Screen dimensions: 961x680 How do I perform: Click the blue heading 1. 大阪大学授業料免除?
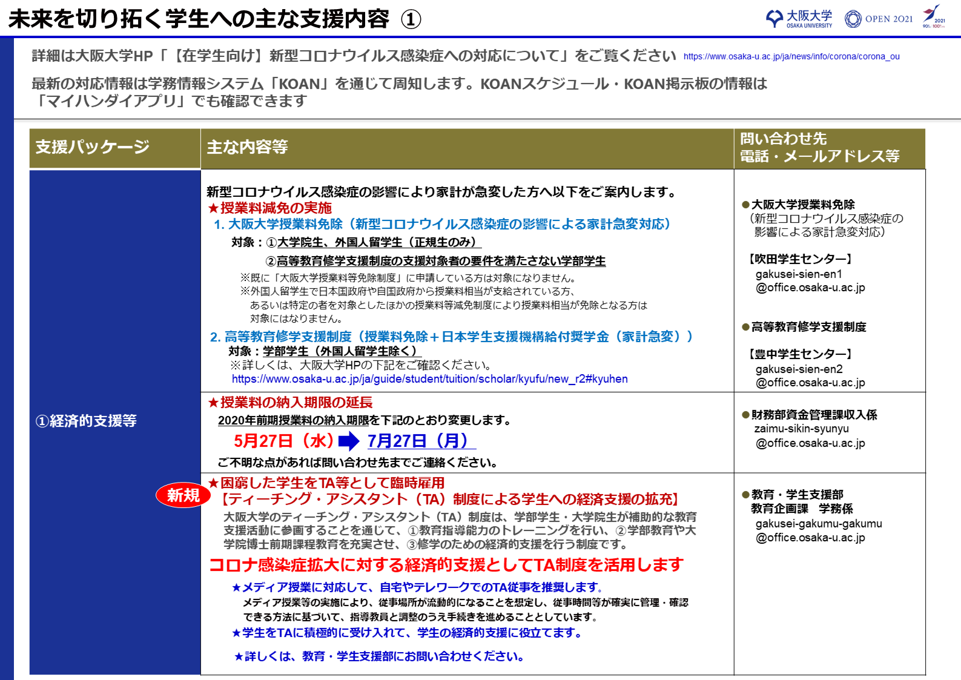point(442,224)
